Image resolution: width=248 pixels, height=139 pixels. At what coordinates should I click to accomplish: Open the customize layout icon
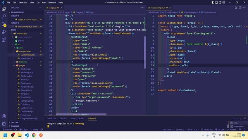[224, 2]
